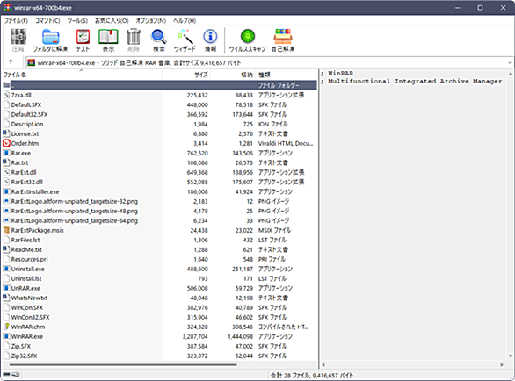Click the 7zxa.dll file icon
This screenshot has height=381, width=515.
(x=6, y=95)
